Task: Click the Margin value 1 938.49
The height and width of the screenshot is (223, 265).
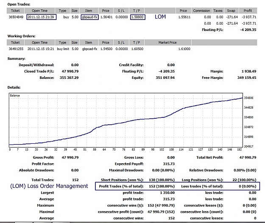Action: click(x=249, y=71)
